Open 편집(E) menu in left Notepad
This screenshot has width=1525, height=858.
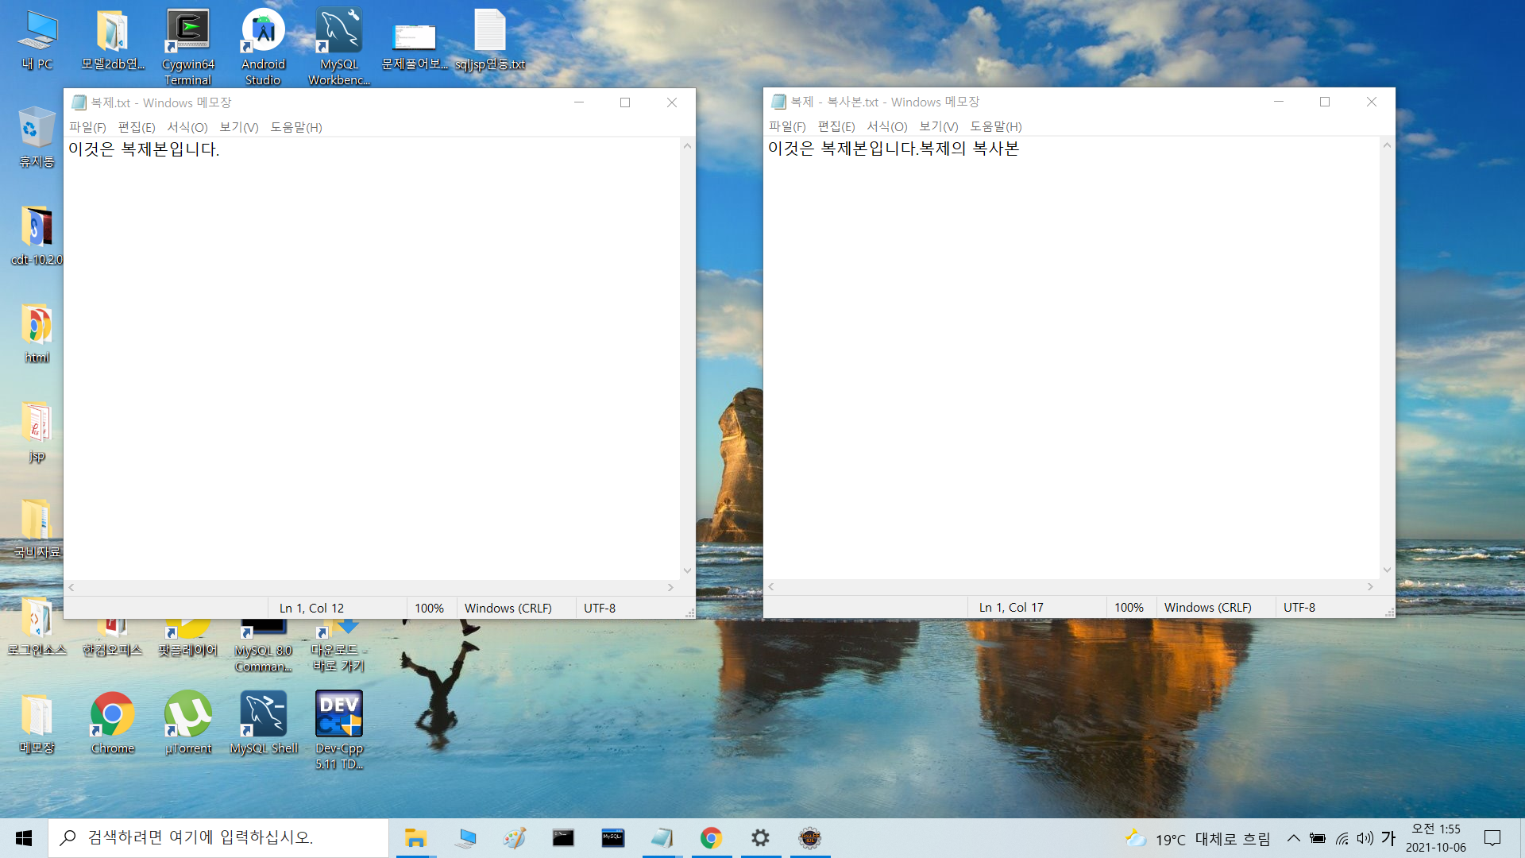pyautogui.click(x=137, y=127)
